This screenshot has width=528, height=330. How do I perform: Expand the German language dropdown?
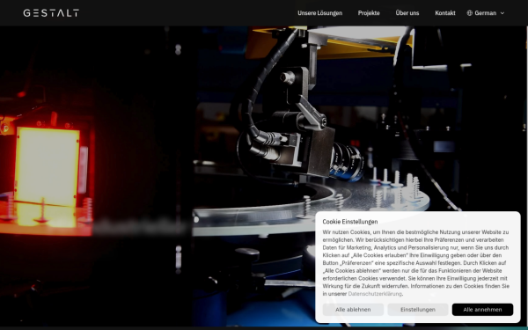(486, 13)
